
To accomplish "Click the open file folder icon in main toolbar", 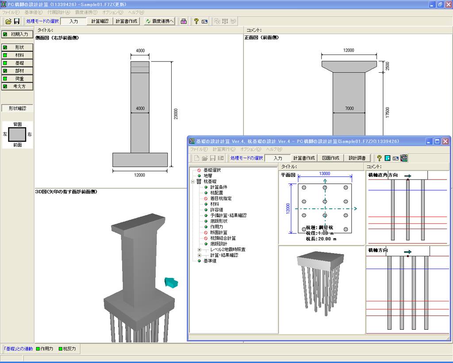I will (x=8, y=21).
